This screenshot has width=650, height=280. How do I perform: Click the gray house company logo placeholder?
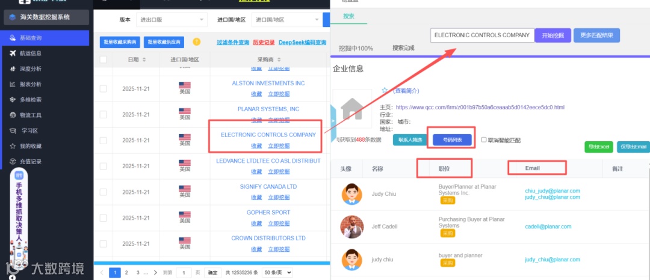point(352,108)
